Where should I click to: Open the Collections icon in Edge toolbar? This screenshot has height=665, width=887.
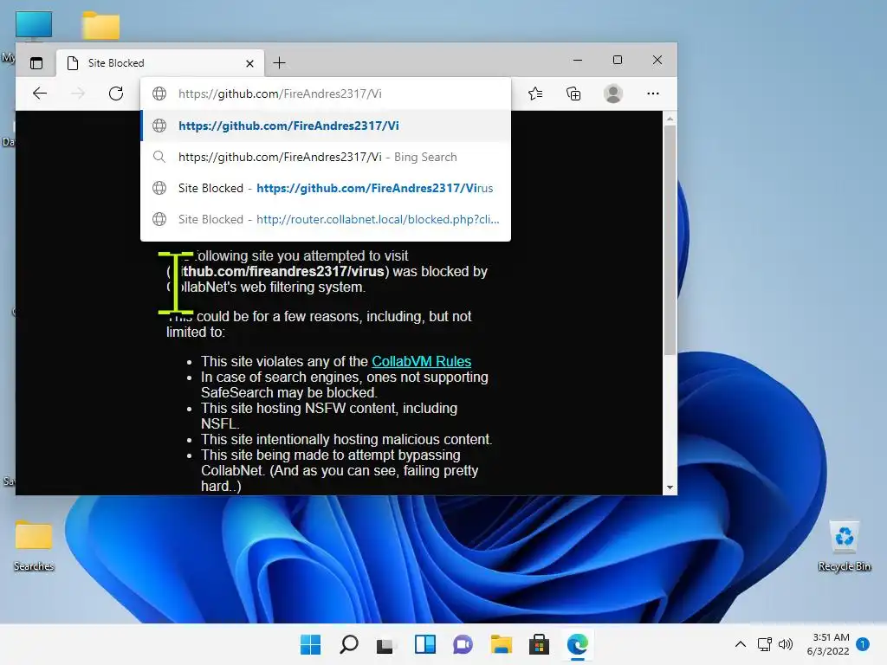pos(573,94)
